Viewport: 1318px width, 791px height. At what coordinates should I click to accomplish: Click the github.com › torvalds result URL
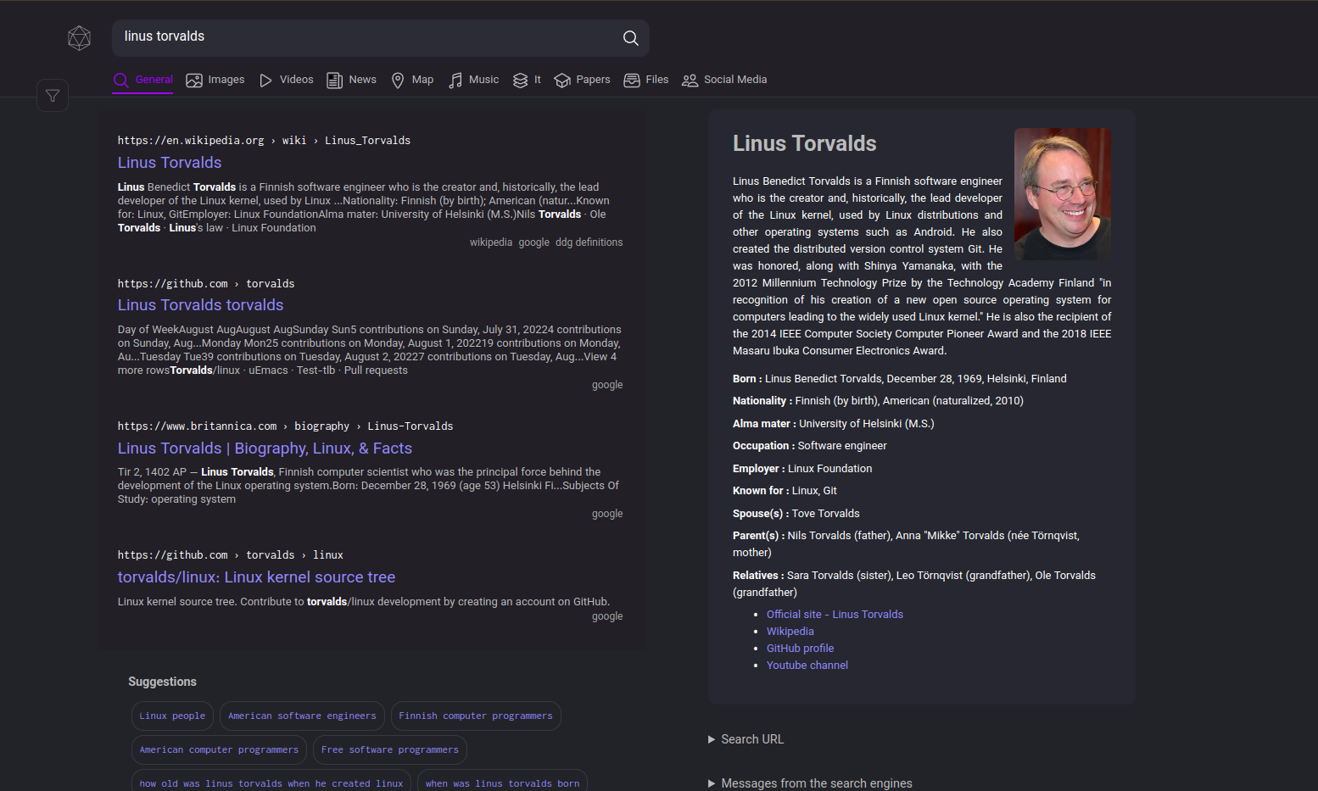206,284
